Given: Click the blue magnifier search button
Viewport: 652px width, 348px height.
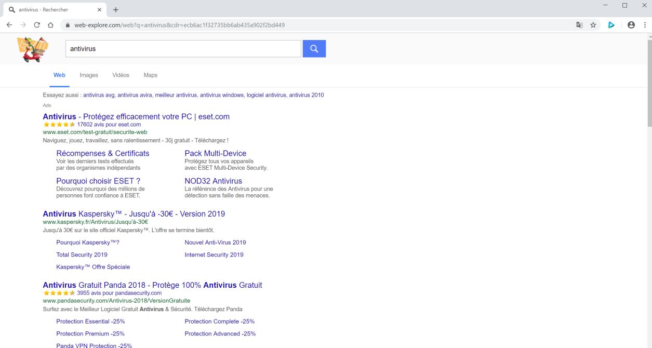Looking at the screenshot, I should click(314, 49).
